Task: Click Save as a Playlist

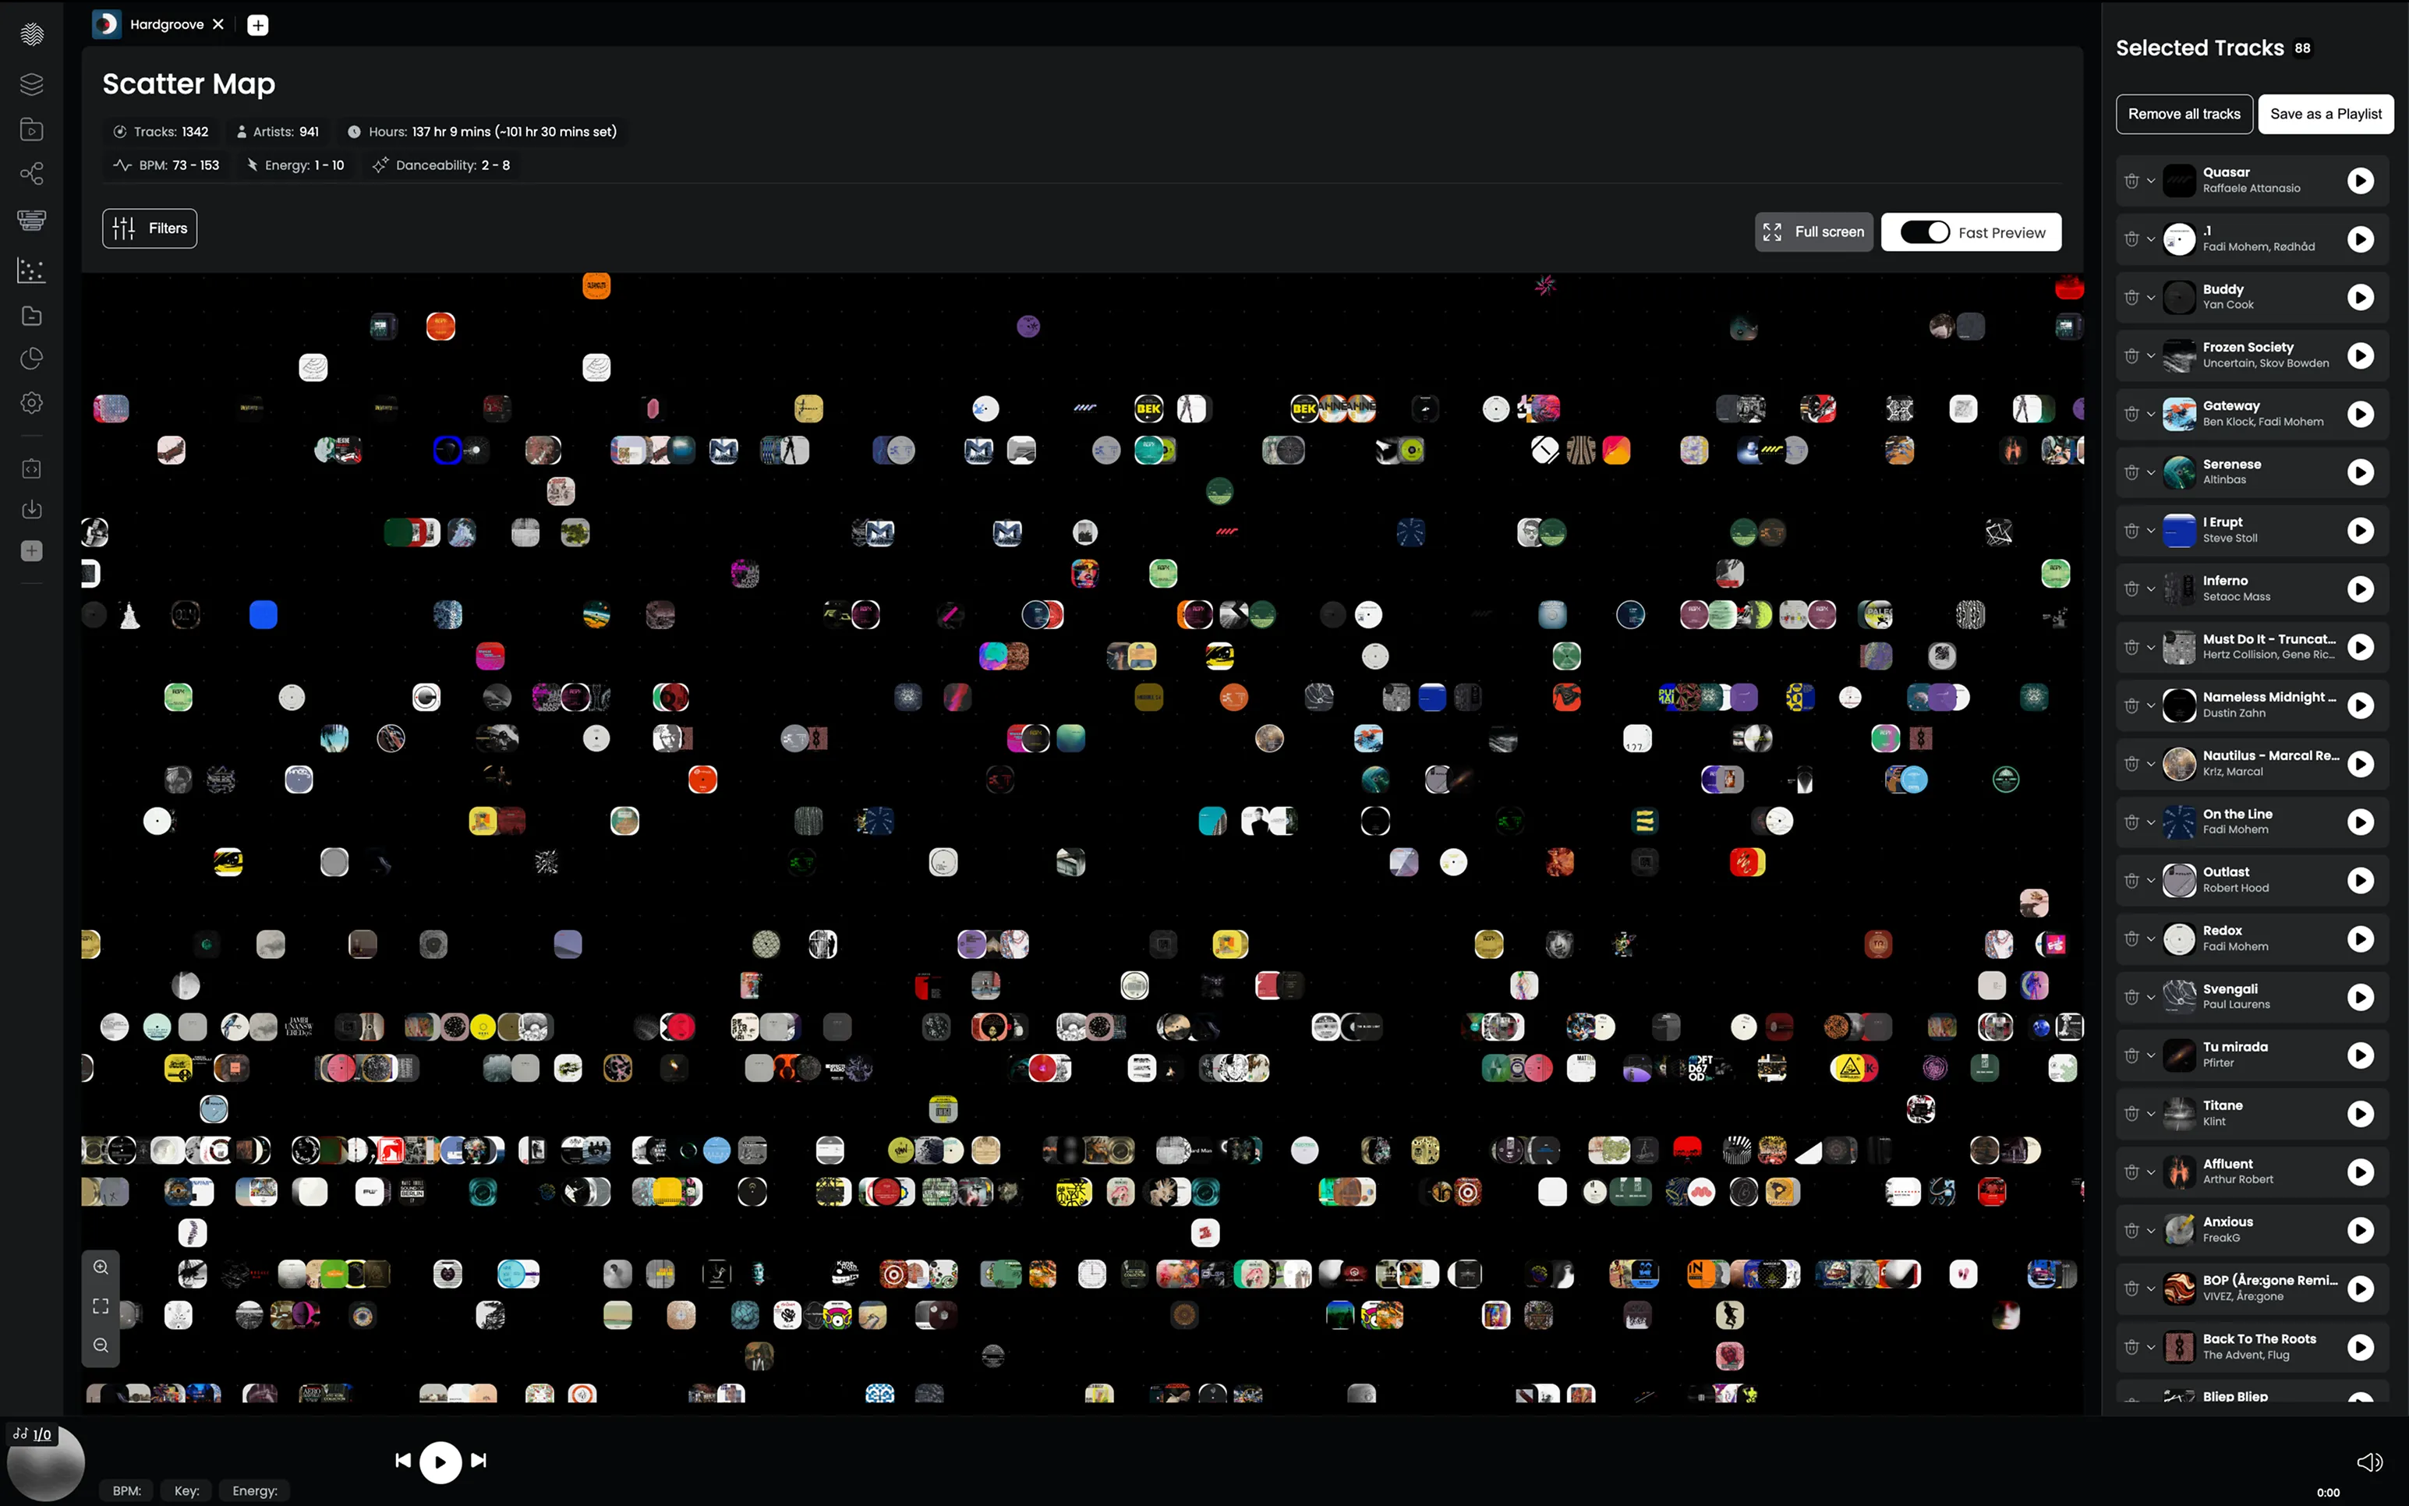Action: (x=2326, y=114)
